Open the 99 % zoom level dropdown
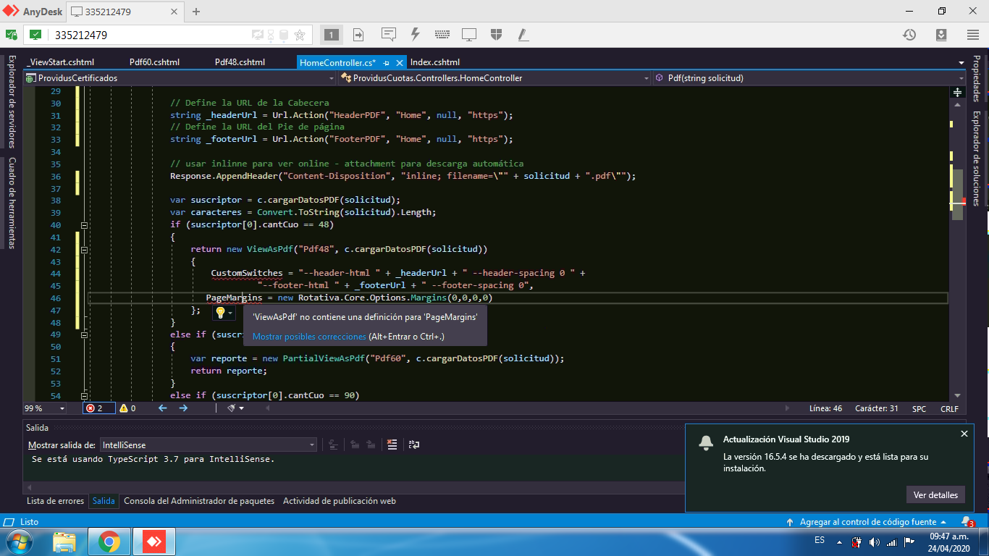Screen dimensions: 989x556 62,409
